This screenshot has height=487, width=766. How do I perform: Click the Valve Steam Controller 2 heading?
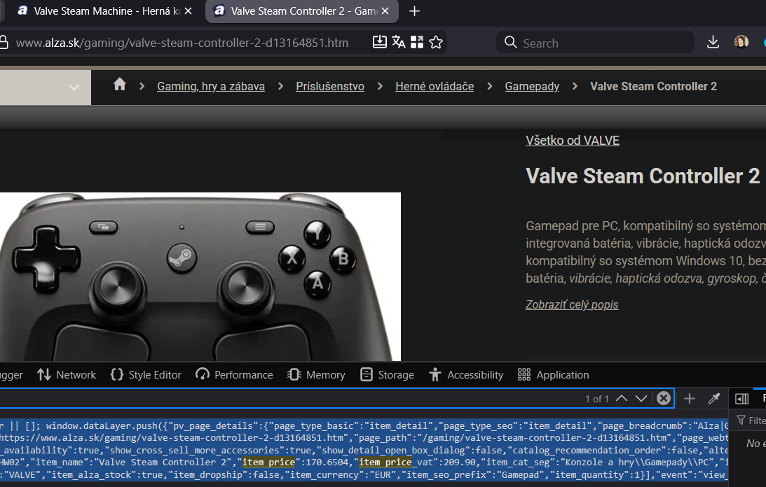pos(643,176)
